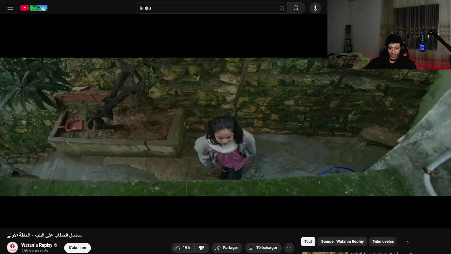Viewport: 451px width, 254px height.
Task: Select the Tout filter chip
Action: pyautogui.click(x=308, y=241)
